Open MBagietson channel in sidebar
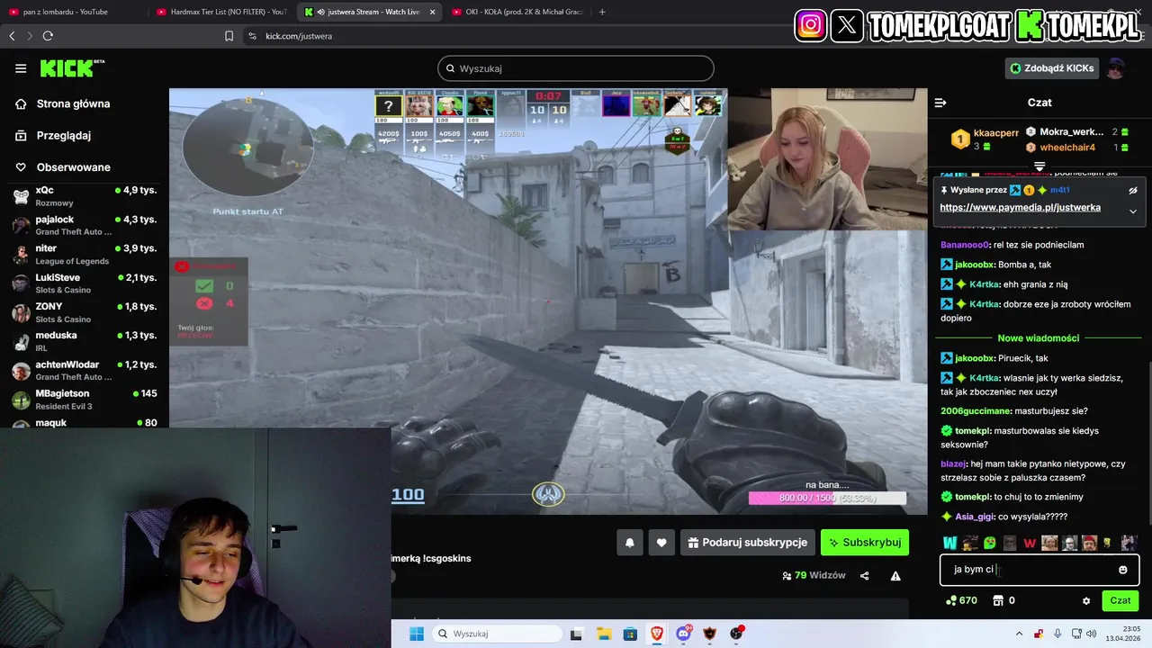 coord(85,400)
